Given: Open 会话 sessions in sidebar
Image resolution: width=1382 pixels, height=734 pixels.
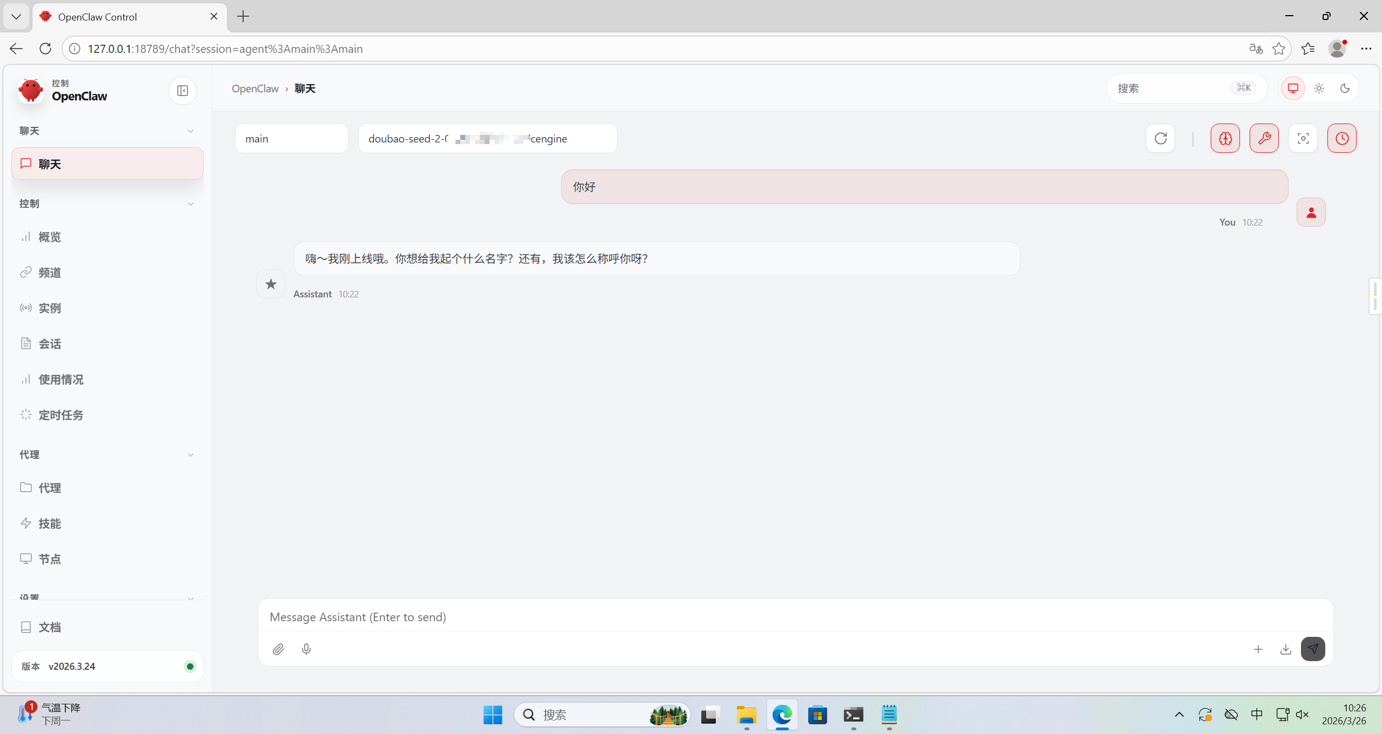Looking at the screenshot, I should [x=108, y=344].
